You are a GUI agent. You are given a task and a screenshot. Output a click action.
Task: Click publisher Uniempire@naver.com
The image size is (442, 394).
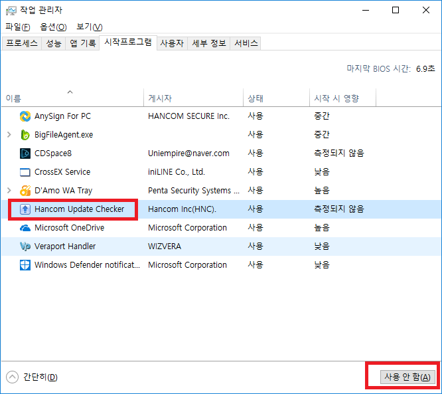tap(189, 153)
